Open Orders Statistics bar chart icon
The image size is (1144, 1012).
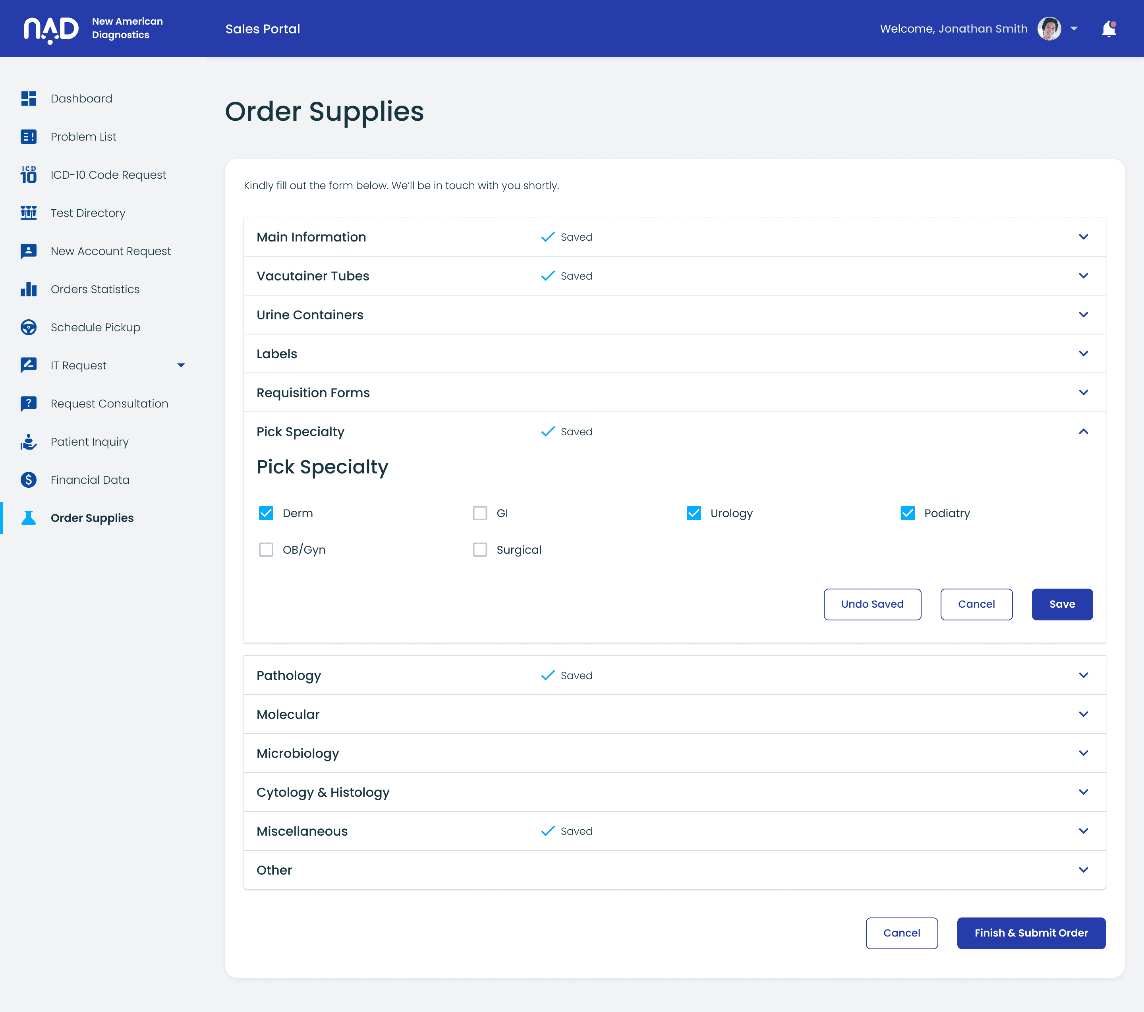[x=29, y=290]
